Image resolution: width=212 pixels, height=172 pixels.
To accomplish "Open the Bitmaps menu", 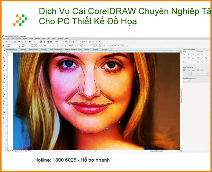I will point(38,39).
